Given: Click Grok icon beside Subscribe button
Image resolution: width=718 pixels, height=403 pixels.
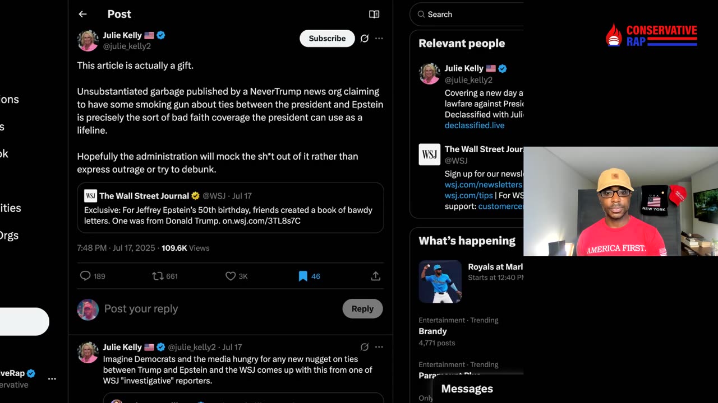Looking at the screenshot, I should pyautogui.click(x=365, y=38).
